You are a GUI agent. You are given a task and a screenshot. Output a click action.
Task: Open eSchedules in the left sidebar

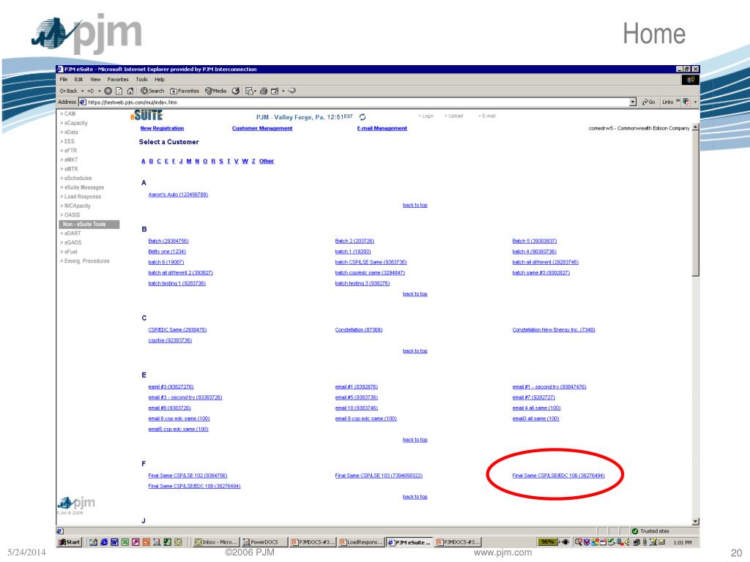(76, 178)
